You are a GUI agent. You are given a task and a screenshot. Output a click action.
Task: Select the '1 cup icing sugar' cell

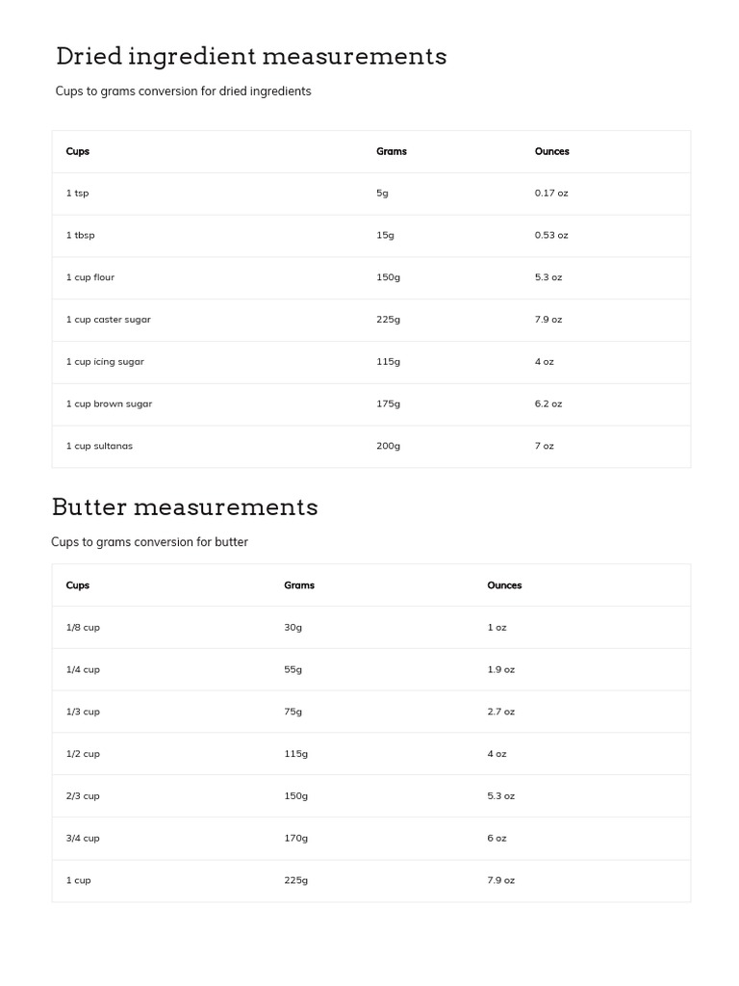[x=105, y=362]
